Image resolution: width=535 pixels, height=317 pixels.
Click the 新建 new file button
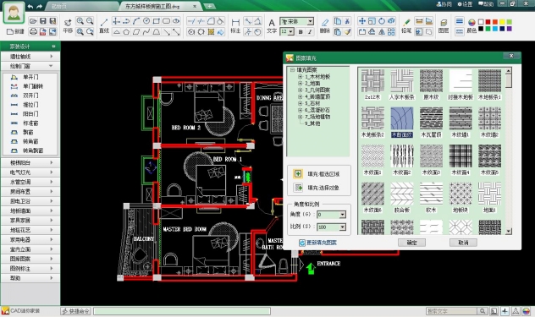(16, 31)
